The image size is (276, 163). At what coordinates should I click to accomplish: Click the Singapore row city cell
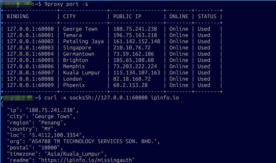click(x=77, y=48)
